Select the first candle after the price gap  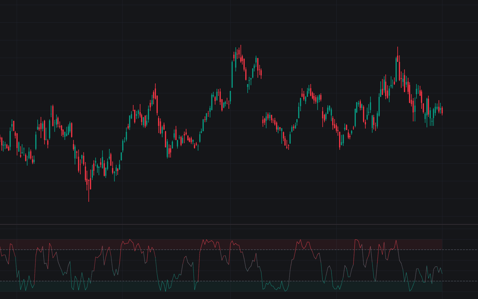pyautogui.click(x=263, y=121)
